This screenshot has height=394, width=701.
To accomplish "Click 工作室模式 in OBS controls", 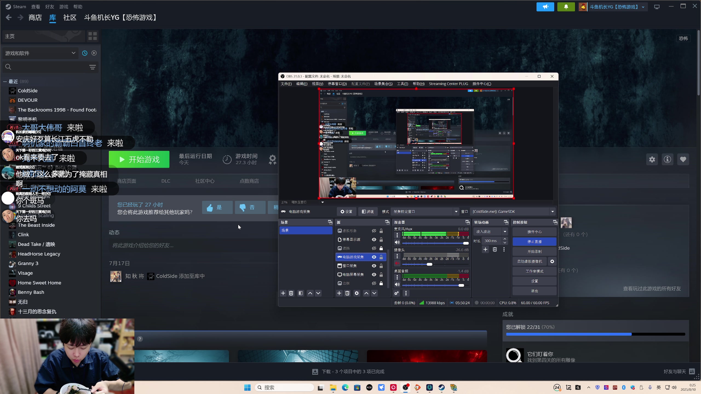I will tap(534, 271).
